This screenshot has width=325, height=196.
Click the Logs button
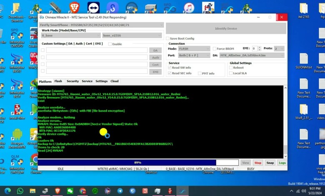(x=282, y=163)
